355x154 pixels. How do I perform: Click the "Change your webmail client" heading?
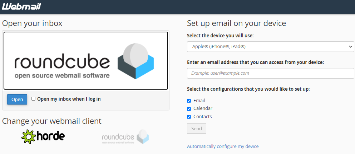tap(52, 121)
